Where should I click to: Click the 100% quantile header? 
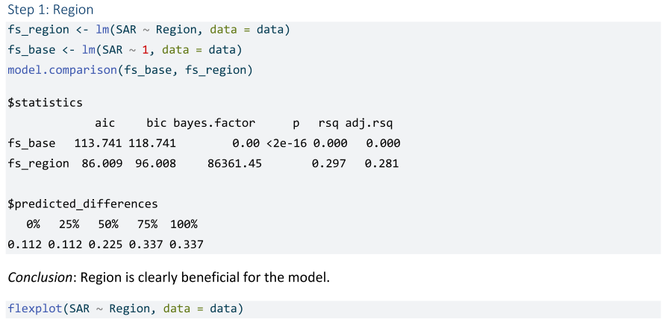coord(184,224)
